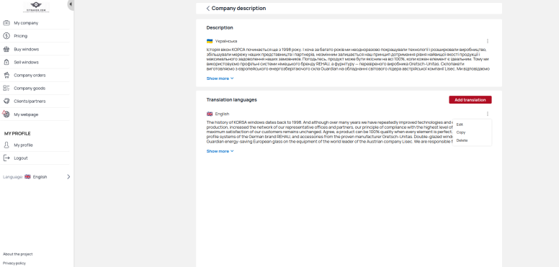Click the Add translation button
The width and height of the screenshot is (559, 267).
(x=470, y=100)
